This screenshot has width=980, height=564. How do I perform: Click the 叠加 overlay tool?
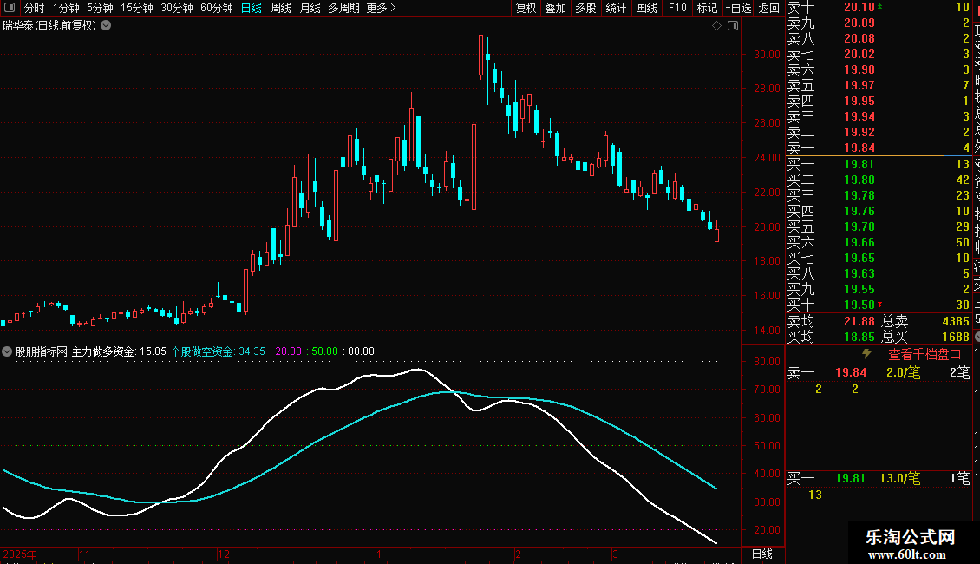[556, 8]
